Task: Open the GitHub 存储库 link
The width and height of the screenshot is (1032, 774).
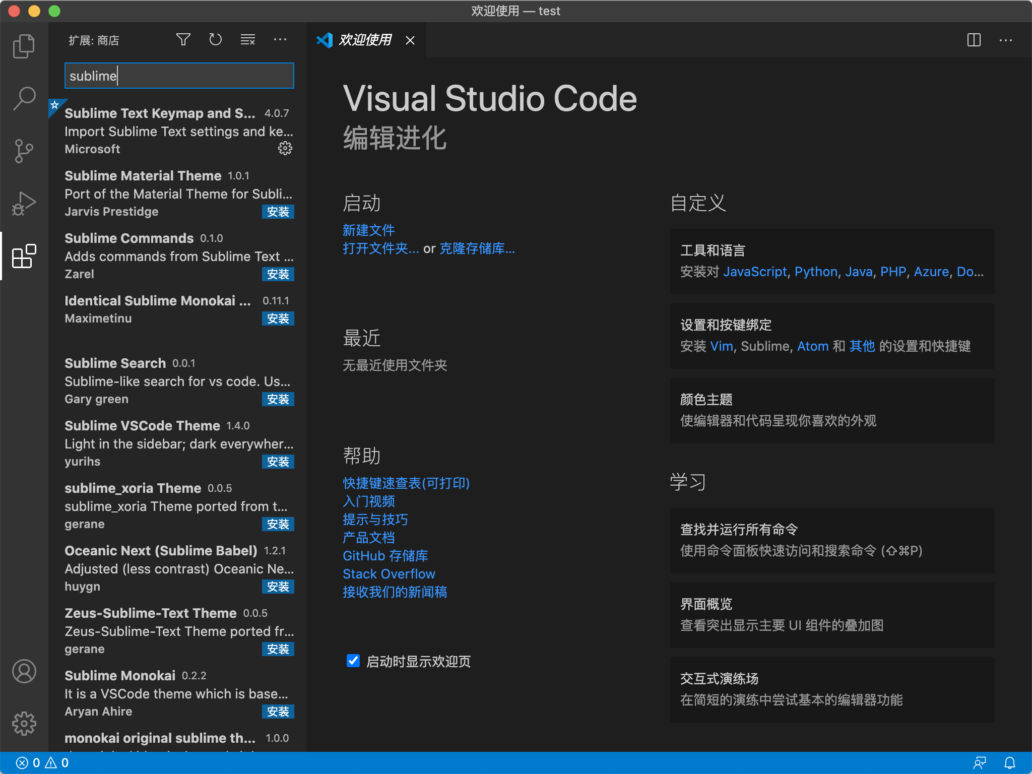Action: 385,556
